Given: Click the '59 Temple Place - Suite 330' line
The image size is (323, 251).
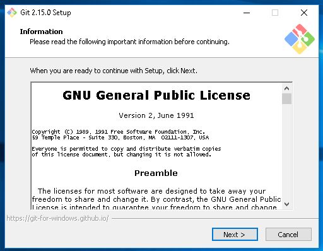Looking at the screenshot, I should coord(120,137).
